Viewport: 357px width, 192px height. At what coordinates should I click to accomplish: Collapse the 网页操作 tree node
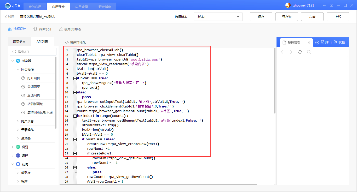coord(18,69)
